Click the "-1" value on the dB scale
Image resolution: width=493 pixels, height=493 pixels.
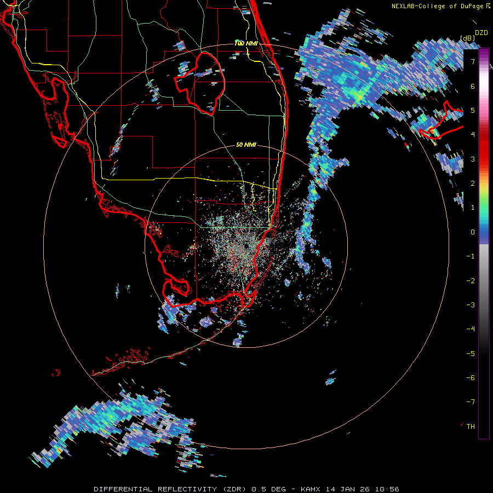click(471, 256)
